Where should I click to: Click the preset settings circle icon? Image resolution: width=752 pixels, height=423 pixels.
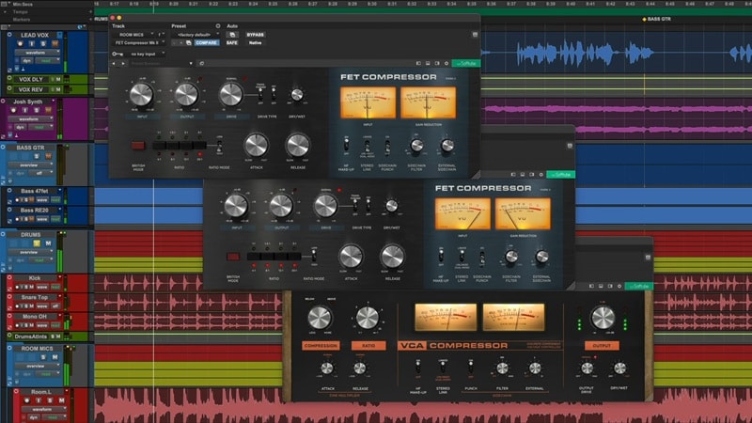218,26
